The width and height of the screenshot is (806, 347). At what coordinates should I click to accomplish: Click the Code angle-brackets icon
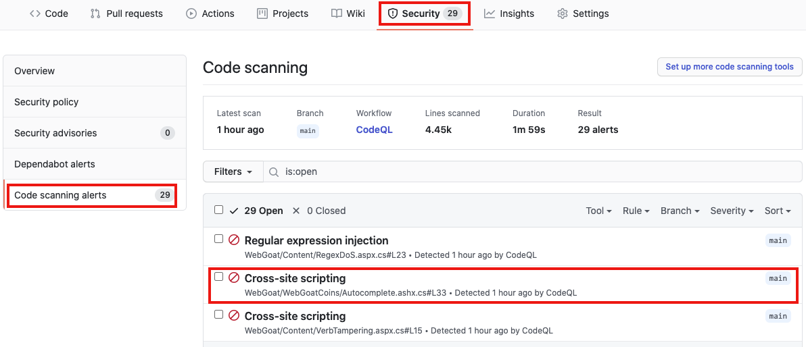point(35,14)
